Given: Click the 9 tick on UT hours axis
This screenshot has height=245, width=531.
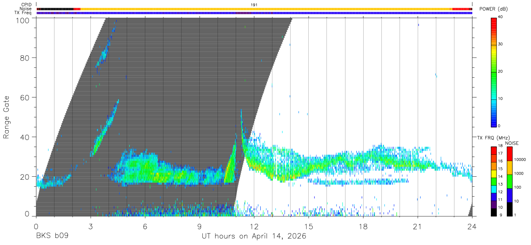Looking at the screenshot, I should (x=199, y=226).
